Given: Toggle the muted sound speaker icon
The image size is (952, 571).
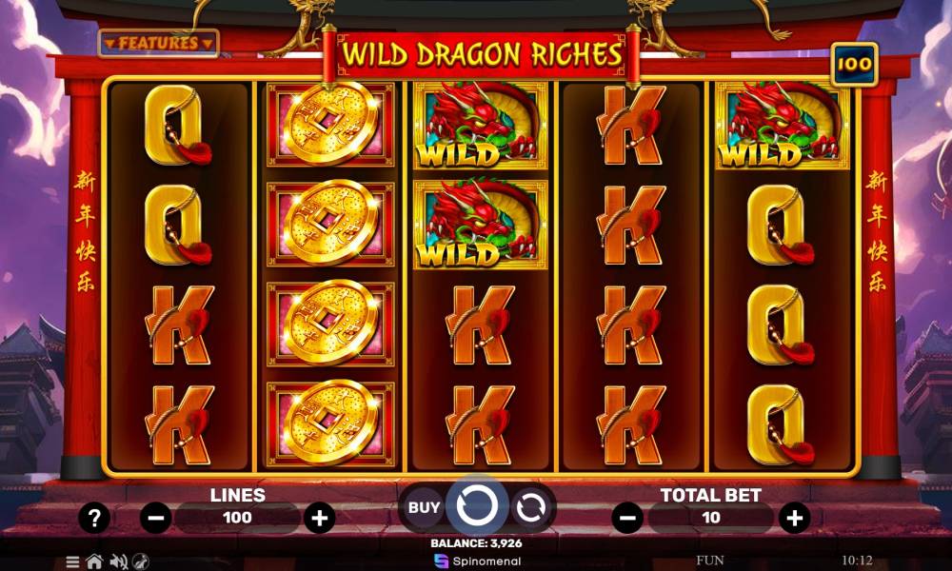Looking at the screenshot, I should pyautogui.click(x=118, y=561).
